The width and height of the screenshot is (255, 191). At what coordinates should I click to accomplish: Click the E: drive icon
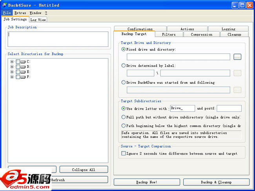[23, 72]
